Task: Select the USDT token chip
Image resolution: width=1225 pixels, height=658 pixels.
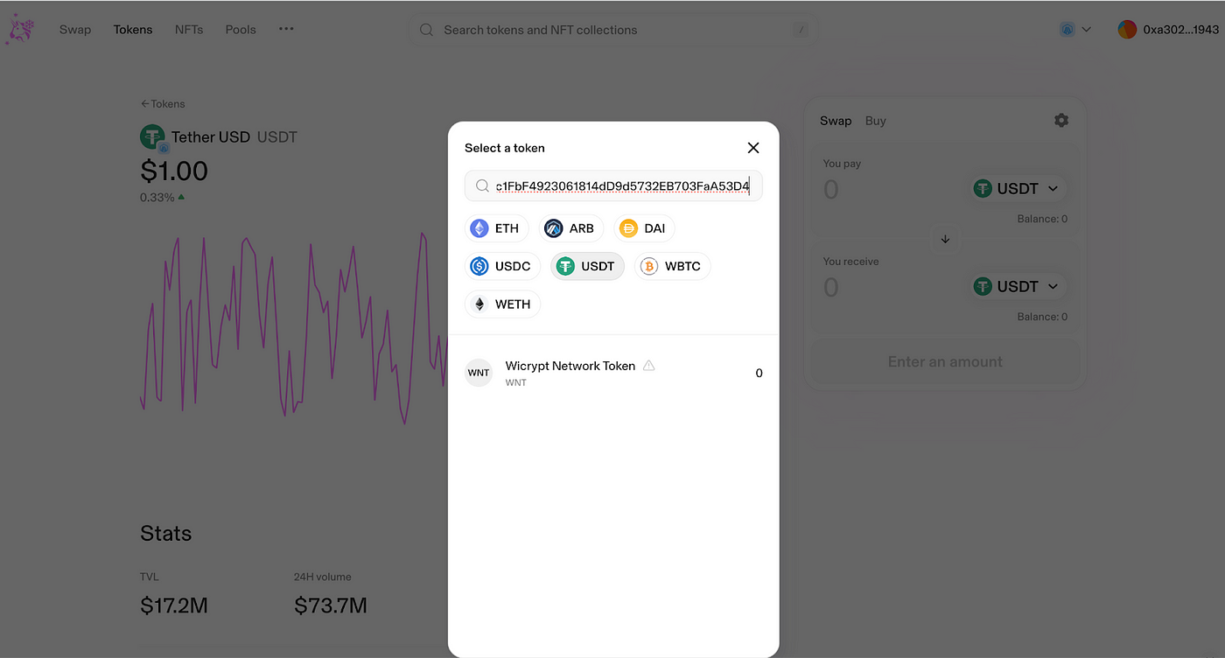Action: coord(587,266)
